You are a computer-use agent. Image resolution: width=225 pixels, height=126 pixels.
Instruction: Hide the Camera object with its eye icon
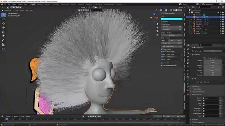220,15
